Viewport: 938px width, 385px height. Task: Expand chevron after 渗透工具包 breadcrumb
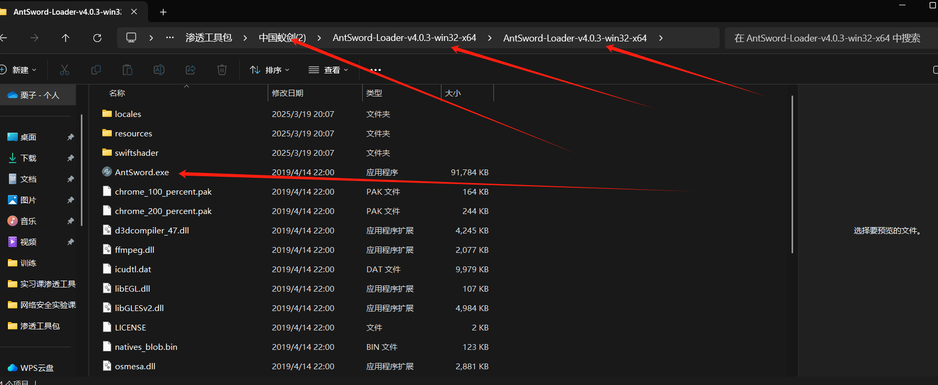tap(245, 38)
